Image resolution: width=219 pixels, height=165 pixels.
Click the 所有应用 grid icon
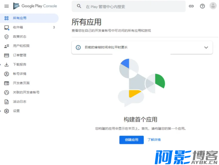(7, 18)
